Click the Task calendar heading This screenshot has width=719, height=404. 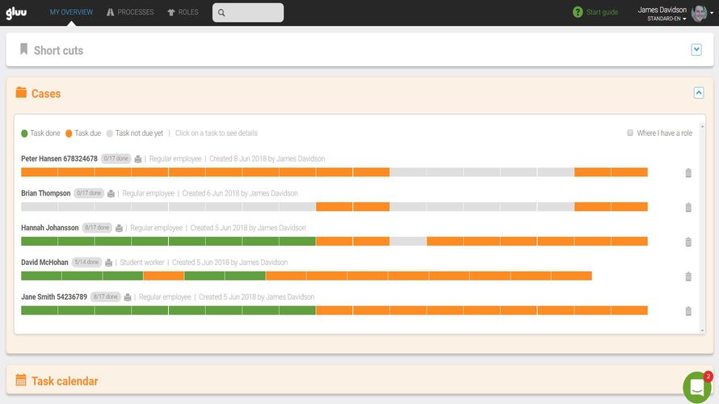click(x=65, y=381)
